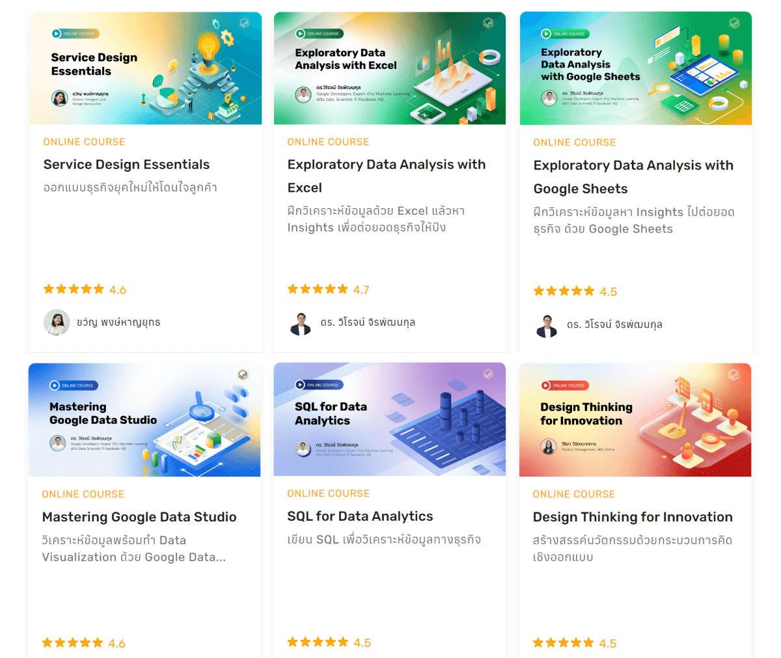
Task: Click the 4.6 star rating under Mastering Google Data Studio
Action: pyautogui.click(x=83, y=643)
